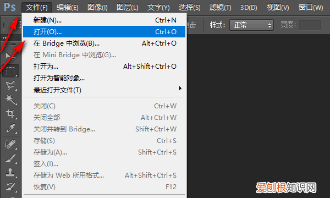
Task: Click the 签入(I)... menu entry
Action: (x=104, y=164)
